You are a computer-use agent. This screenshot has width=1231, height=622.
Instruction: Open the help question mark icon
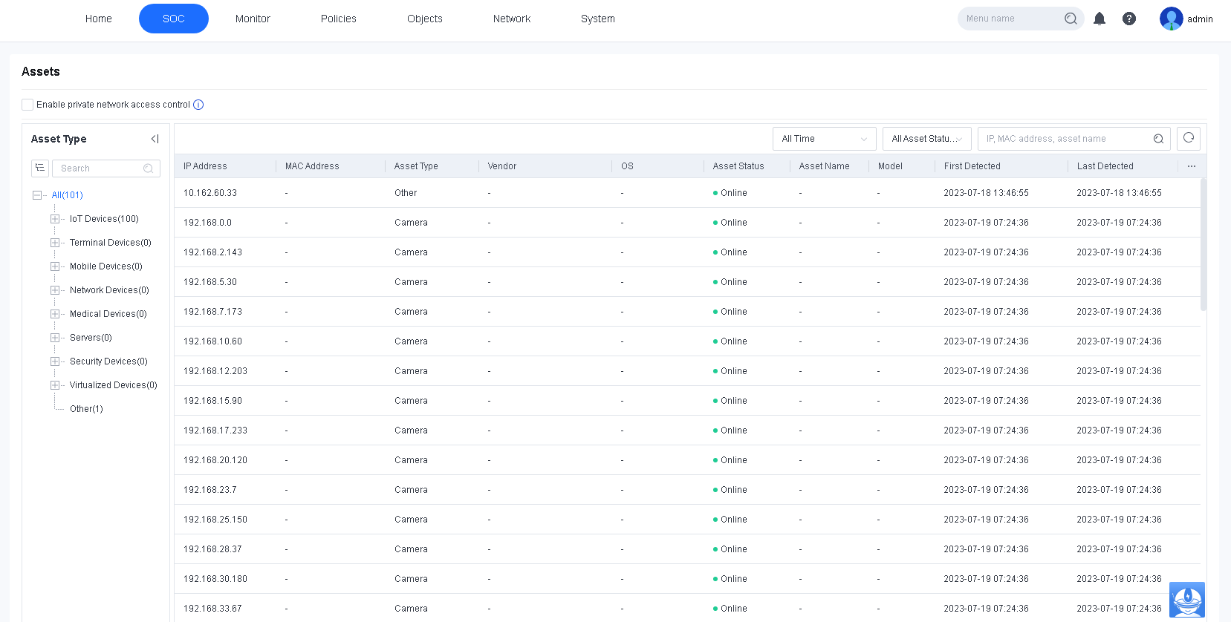1128,19
